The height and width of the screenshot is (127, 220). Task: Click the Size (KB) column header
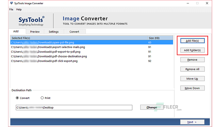(x=160, y=38)
